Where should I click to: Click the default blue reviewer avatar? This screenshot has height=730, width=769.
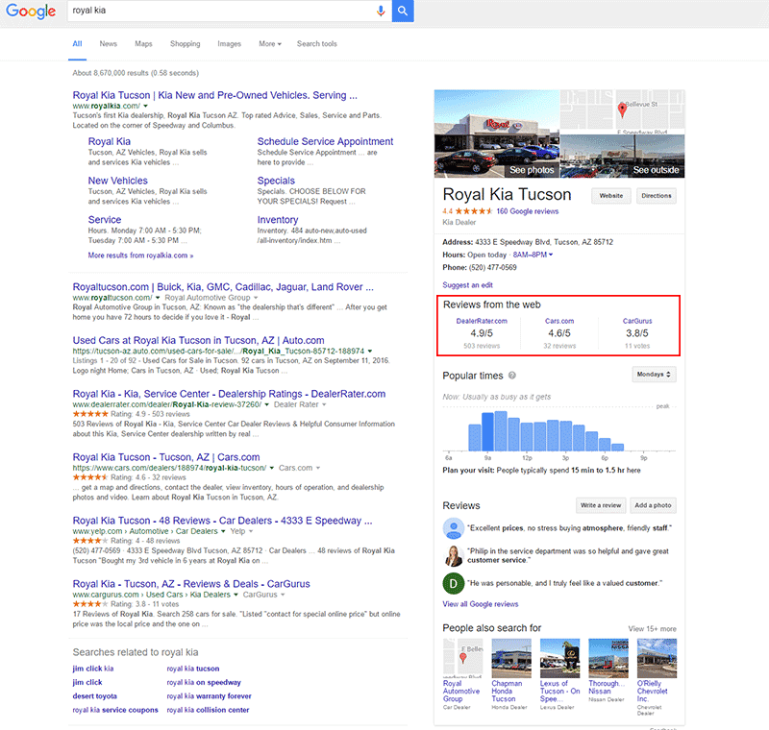454,528
